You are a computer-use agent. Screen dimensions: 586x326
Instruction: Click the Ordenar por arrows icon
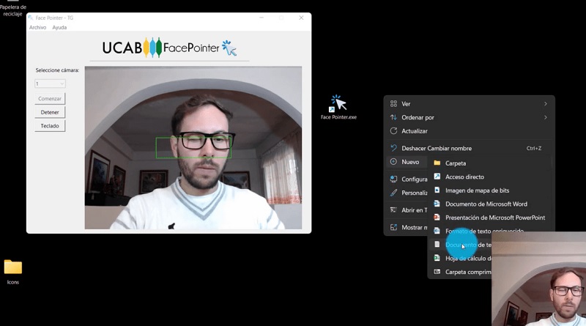pos(393,117)
